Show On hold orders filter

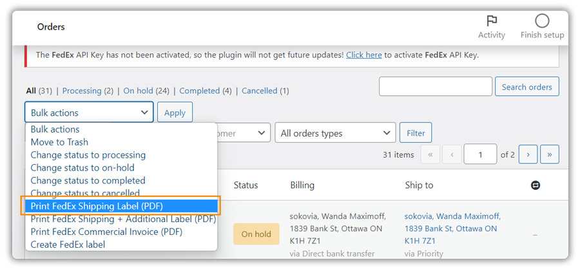(x=137, y=91)
